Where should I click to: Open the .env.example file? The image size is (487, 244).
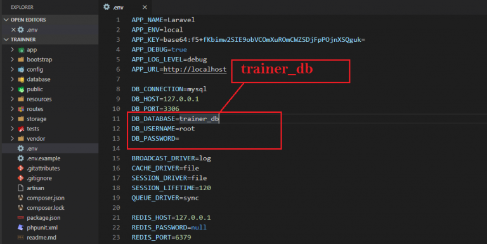[x=44, y=158]
